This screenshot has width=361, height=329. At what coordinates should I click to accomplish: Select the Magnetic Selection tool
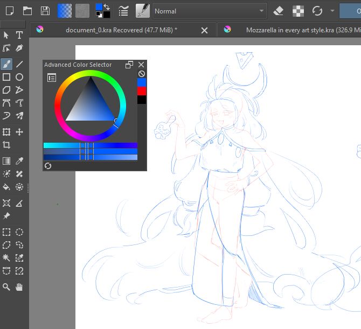(19, 271)
